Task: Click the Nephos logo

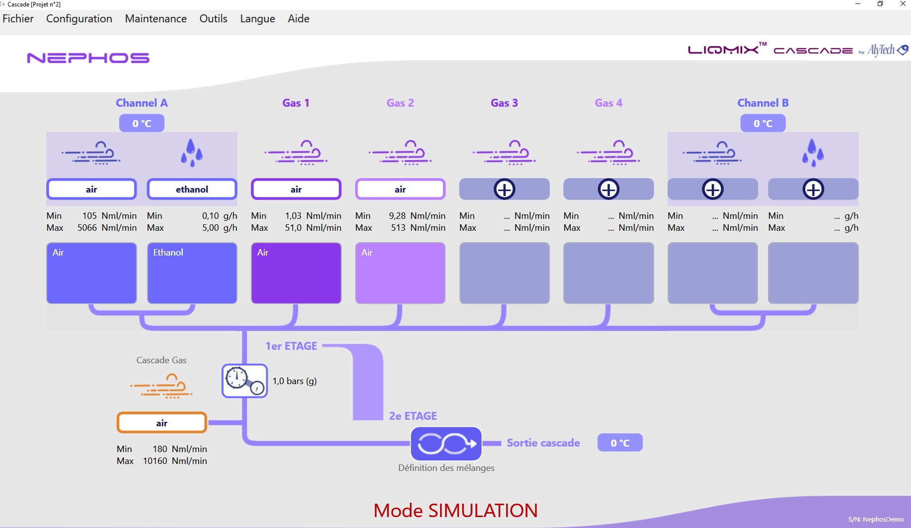Action: point(88,57)
